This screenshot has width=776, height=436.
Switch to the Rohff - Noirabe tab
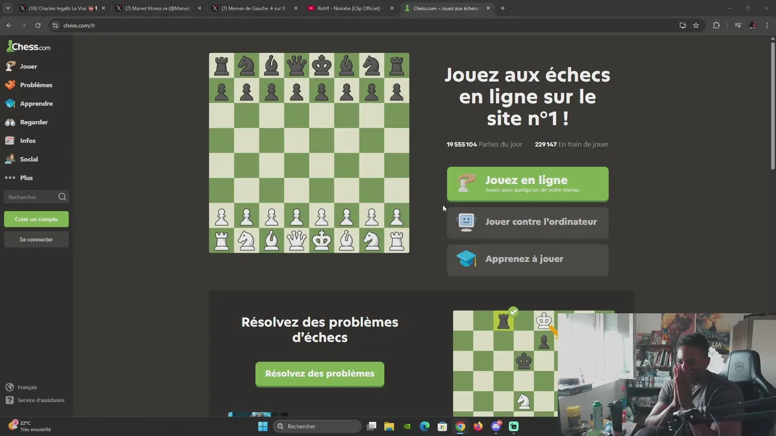pyautogui.click(x=349, y=8)
